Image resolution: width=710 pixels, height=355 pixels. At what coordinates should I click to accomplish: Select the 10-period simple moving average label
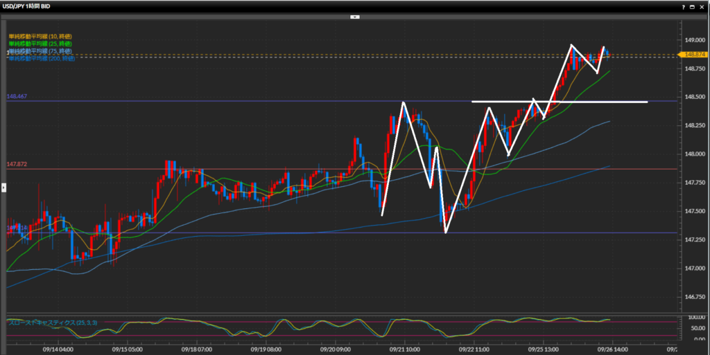coord(40,36)
